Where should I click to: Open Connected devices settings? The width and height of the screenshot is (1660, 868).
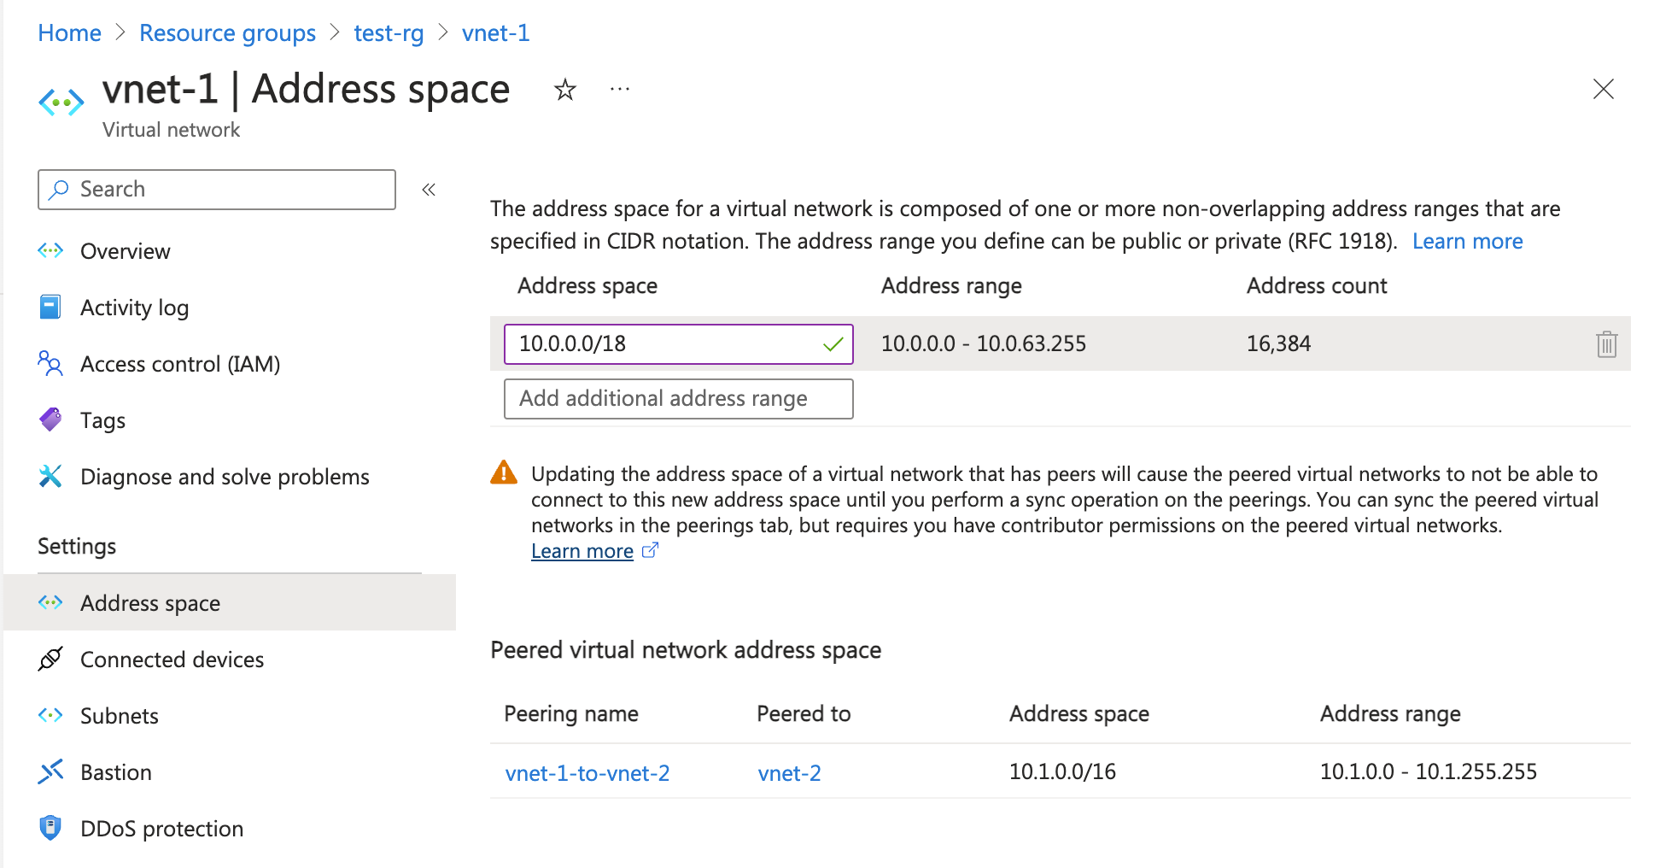coord(172,659)
